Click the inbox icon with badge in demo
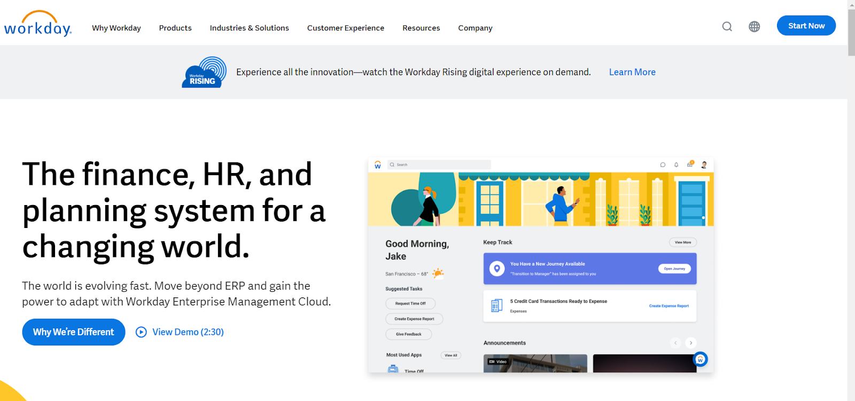The width and height of the screenshot is (855, 401). tap(690, 164)
